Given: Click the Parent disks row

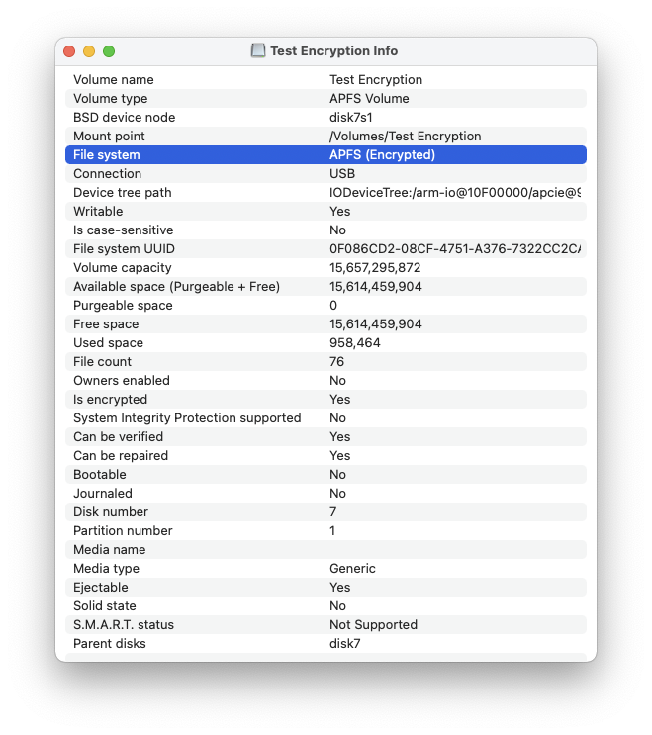Looking at the screenshot, I should tap(326, 644).
